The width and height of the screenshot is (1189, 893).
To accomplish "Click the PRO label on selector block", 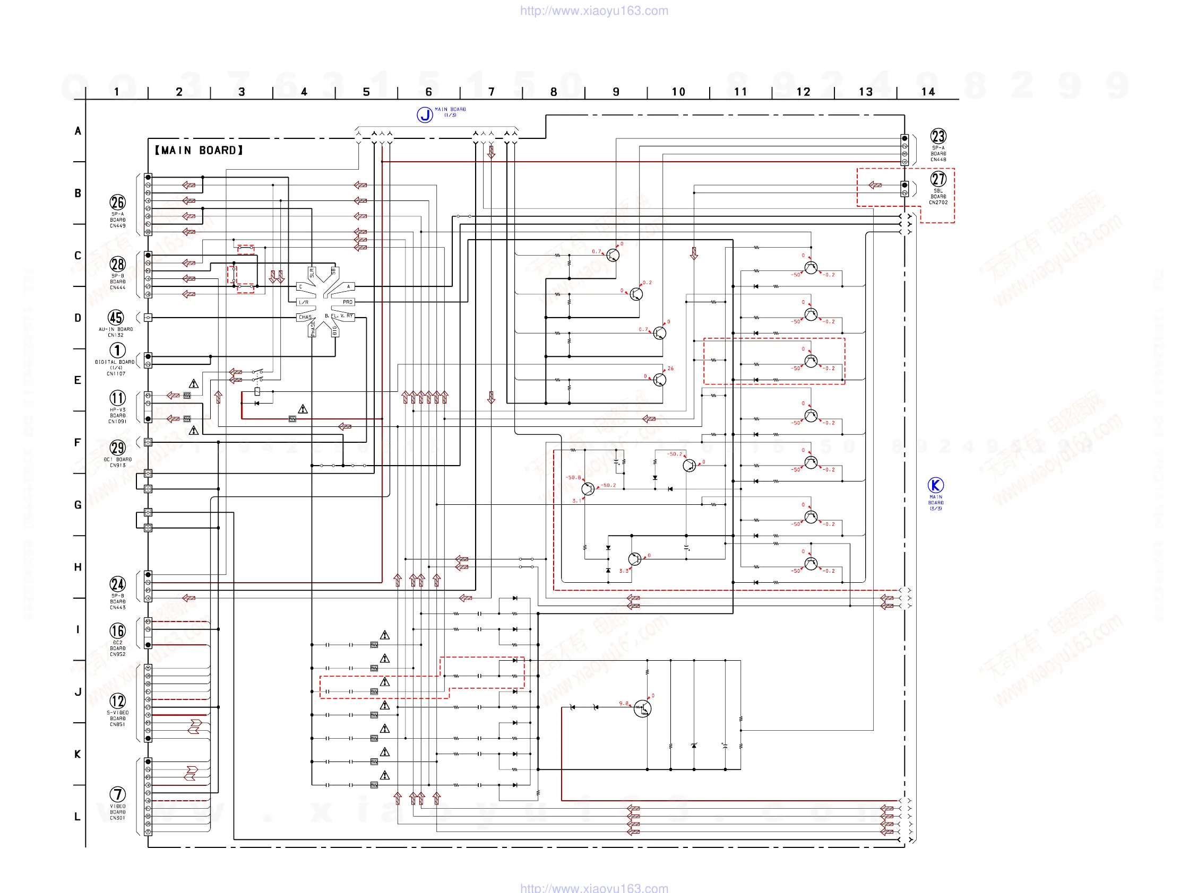I will coord(348,302).
